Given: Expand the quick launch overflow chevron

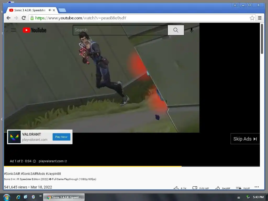Looking at the screenshot, I should (x=41, y=196).
